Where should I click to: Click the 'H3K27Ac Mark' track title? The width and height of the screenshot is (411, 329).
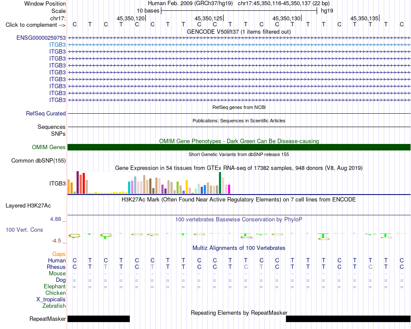(x=239, y=200)
